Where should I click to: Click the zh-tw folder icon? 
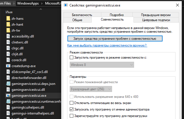coord(8,30)
